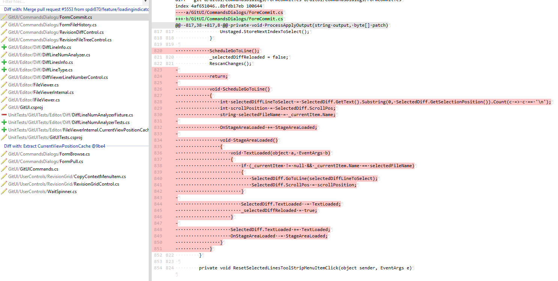Click the pencil icon beside FormBrowse.cs
The width and height of the screenshot is (558, 281).
(3, 154)
